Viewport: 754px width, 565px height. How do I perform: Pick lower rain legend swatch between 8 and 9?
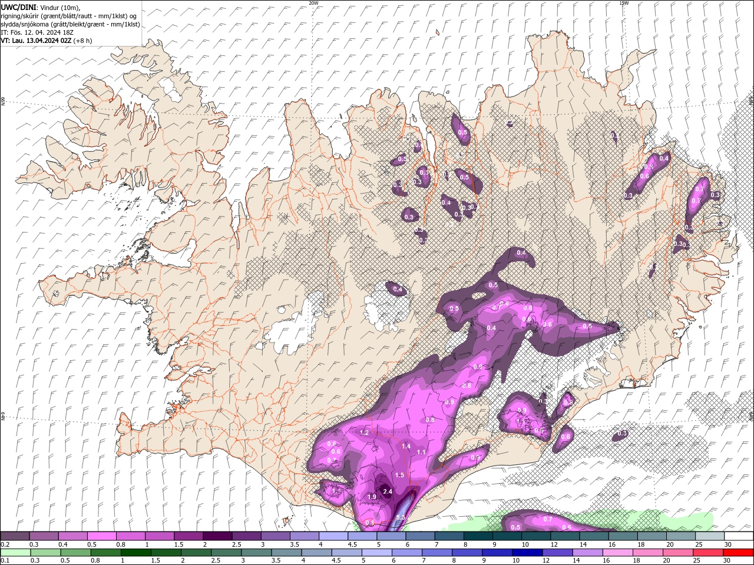point(468,553)
